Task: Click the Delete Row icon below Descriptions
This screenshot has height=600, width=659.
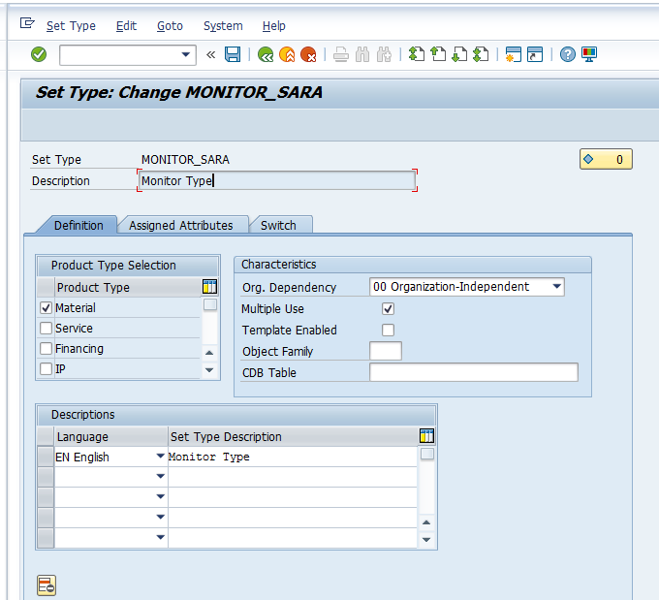Action: coord(46,584)
